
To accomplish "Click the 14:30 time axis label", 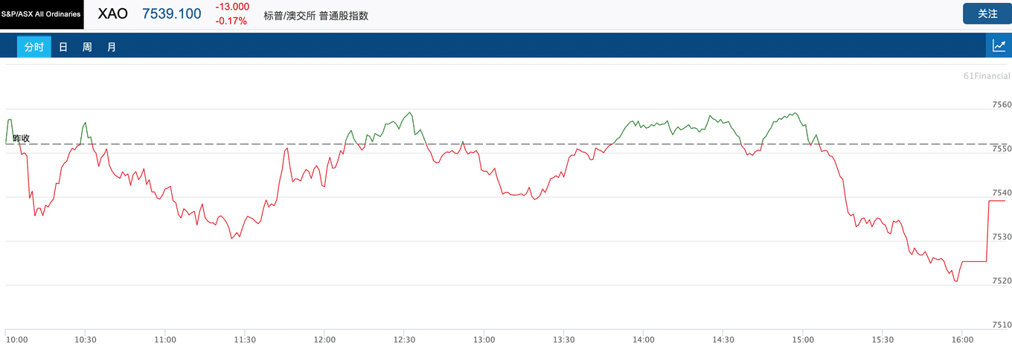I will (723, 339).
